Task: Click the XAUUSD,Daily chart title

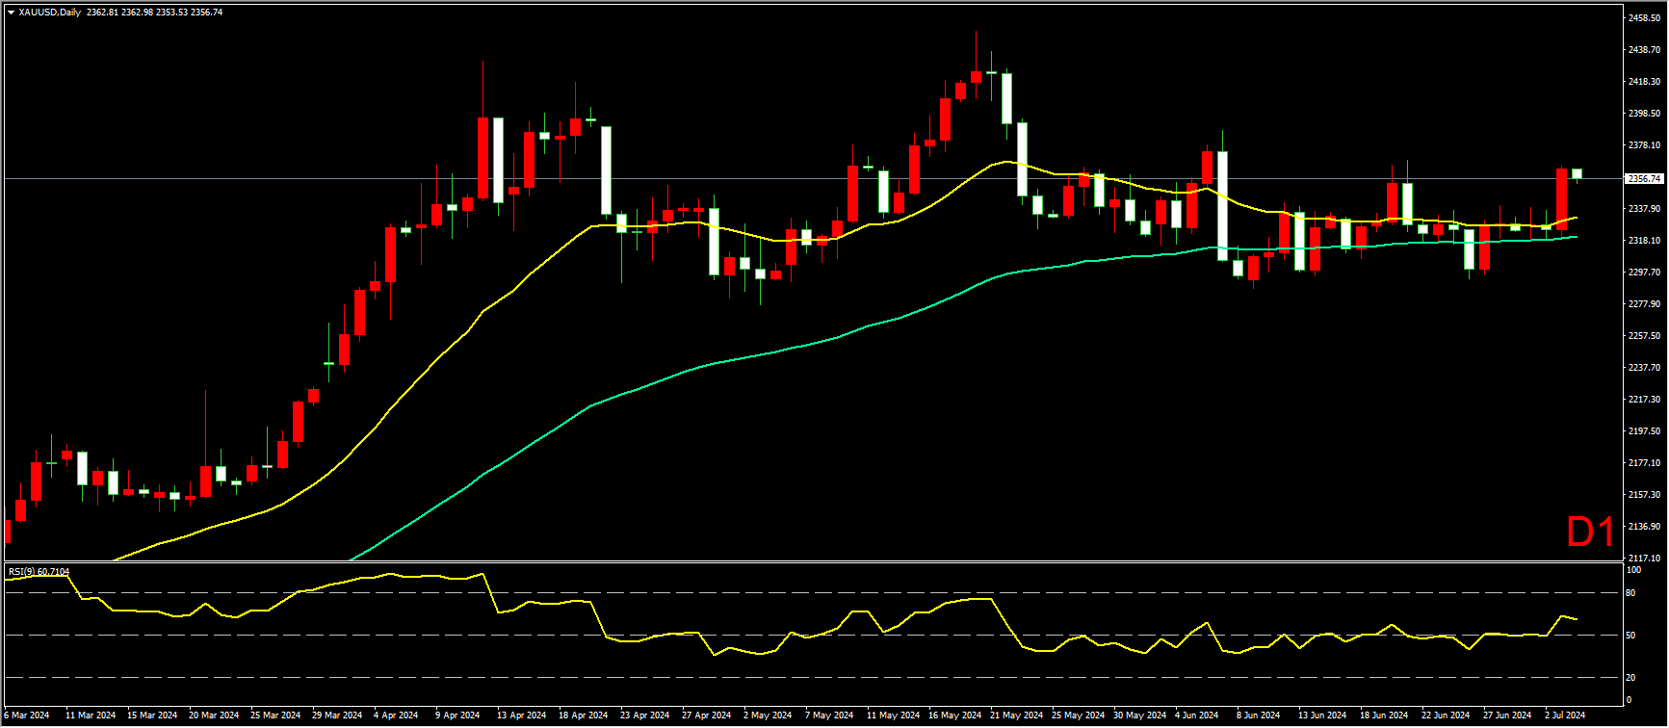Action: (x=49, y=13)
